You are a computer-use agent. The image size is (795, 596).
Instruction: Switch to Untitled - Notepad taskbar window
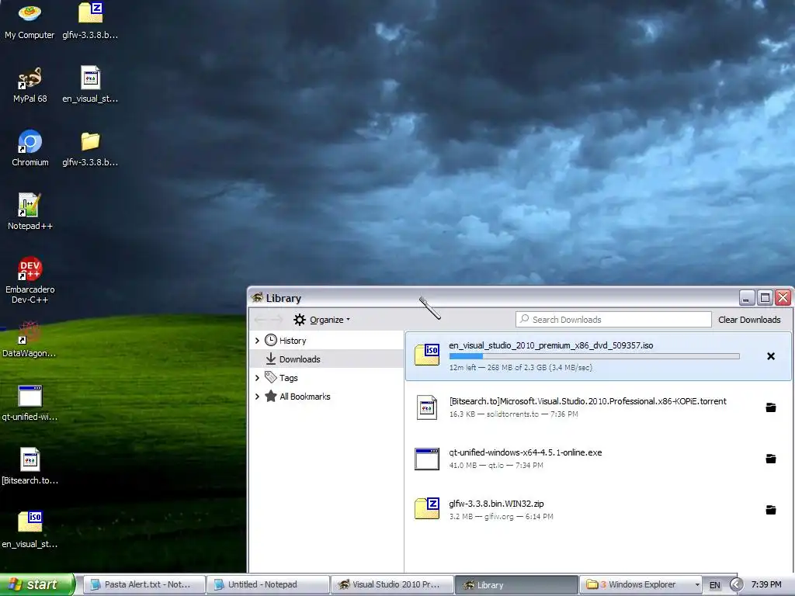click(268, 585)
